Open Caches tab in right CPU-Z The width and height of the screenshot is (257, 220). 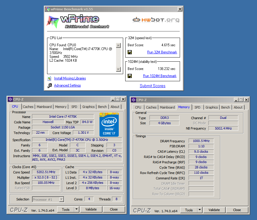(x=151, y=107)
